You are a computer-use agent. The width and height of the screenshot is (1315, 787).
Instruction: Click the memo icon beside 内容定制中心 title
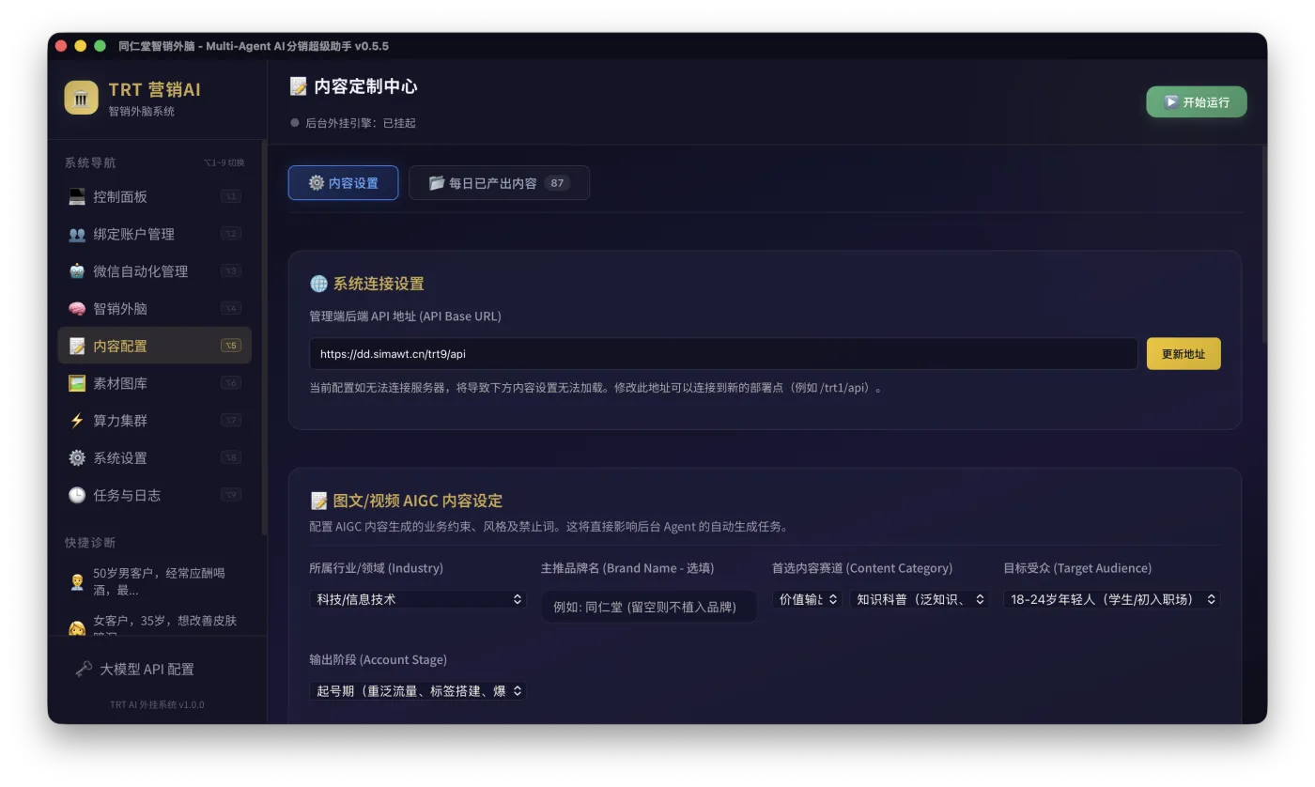[x=299, y=86]
